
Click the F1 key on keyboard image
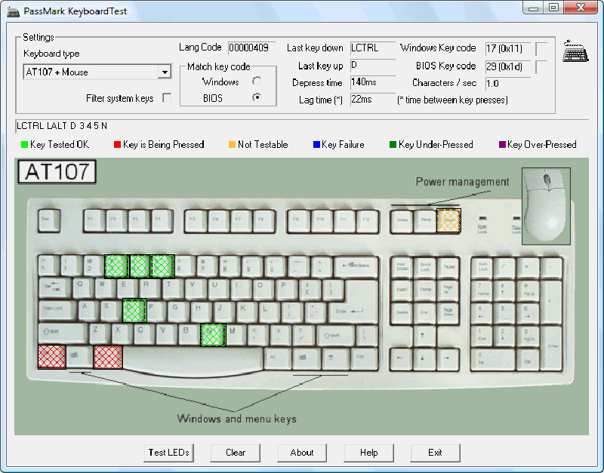[x=94, y=220]
